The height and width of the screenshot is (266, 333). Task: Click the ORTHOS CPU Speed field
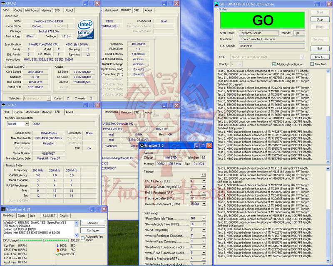pos(272,46)
